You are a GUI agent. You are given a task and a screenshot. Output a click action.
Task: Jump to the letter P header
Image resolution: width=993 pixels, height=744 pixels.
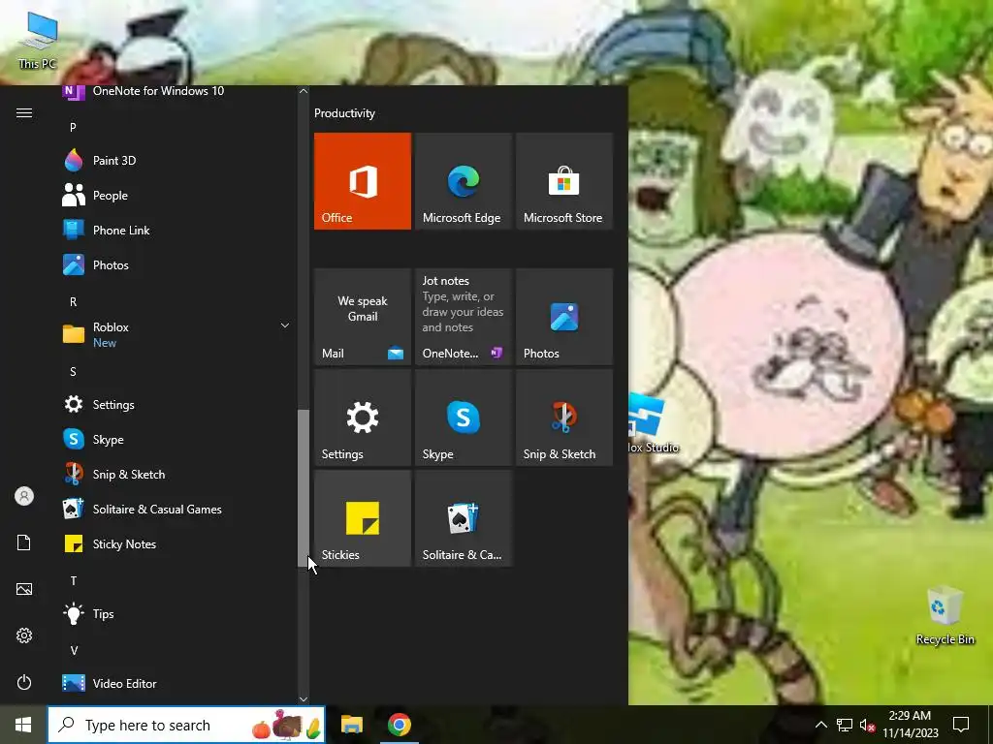point(73,127)
